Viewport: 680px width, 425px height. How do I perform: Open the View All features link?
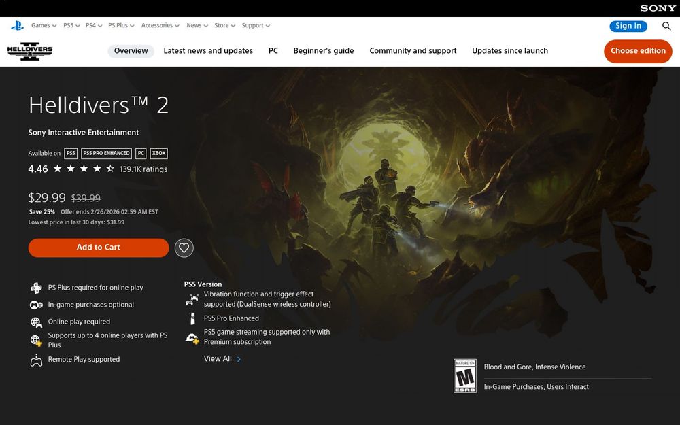222,359
